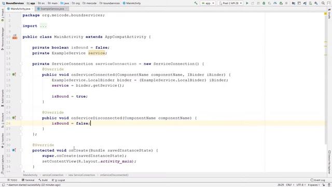Click the java breadcrumb folder

coord(64,3)
